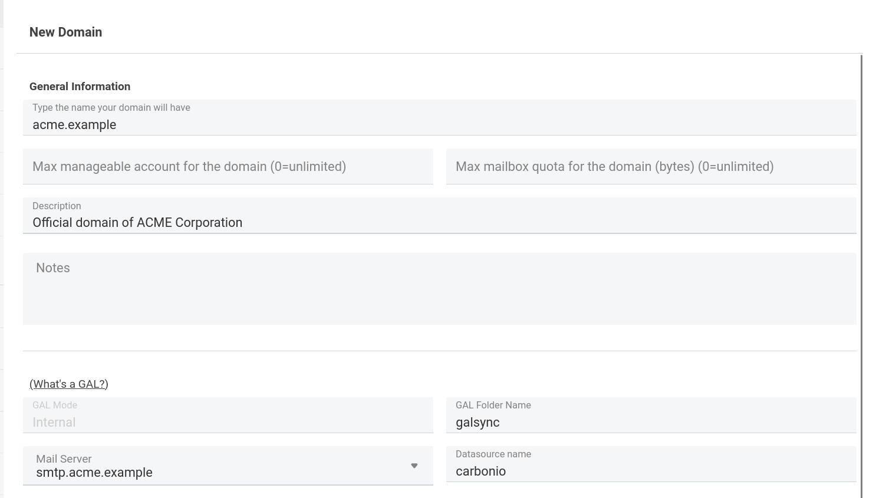Viewport: 876px width, 498px height.
Task: Open the Mail Server dropdown
Action: [x=228, y=466]
